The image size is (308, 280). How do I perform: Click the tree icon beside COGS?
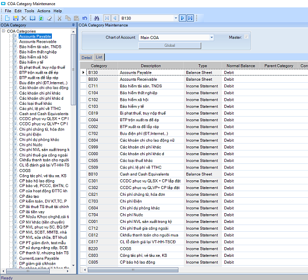pos(15,171)
